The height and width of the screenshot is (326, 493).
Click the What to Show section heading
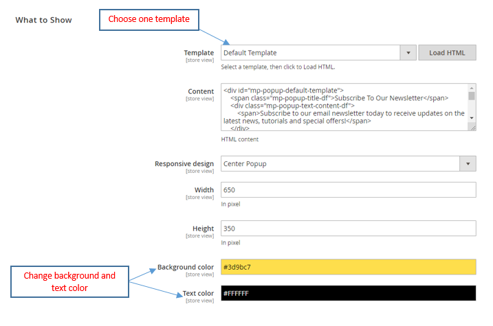[x=44, y=20]
